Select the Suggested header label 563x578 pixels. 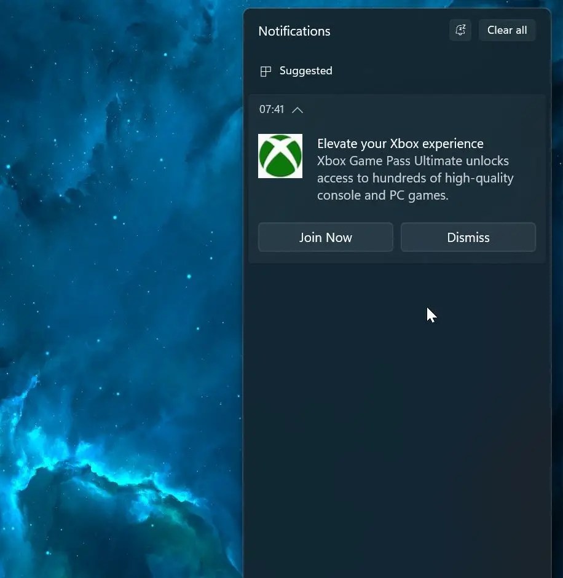click(305, 71)
